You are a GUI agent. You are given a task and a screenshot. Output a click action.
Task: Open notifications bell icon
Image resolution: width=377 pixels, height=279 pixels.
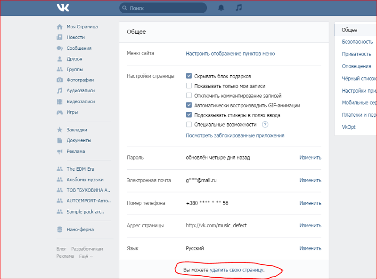[x=221, y=8]
